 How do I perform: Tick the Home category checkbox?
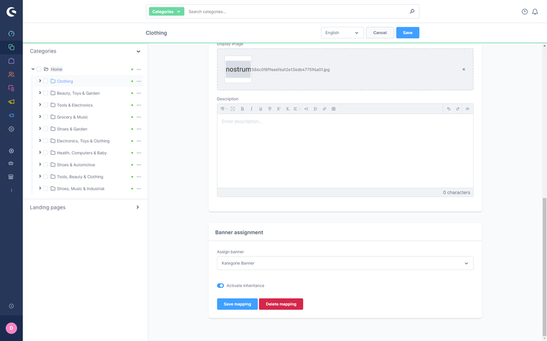[39, 69]
